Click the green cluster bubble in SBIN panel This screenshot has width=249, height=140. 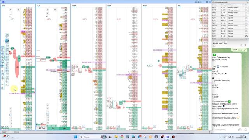(121, 103)
